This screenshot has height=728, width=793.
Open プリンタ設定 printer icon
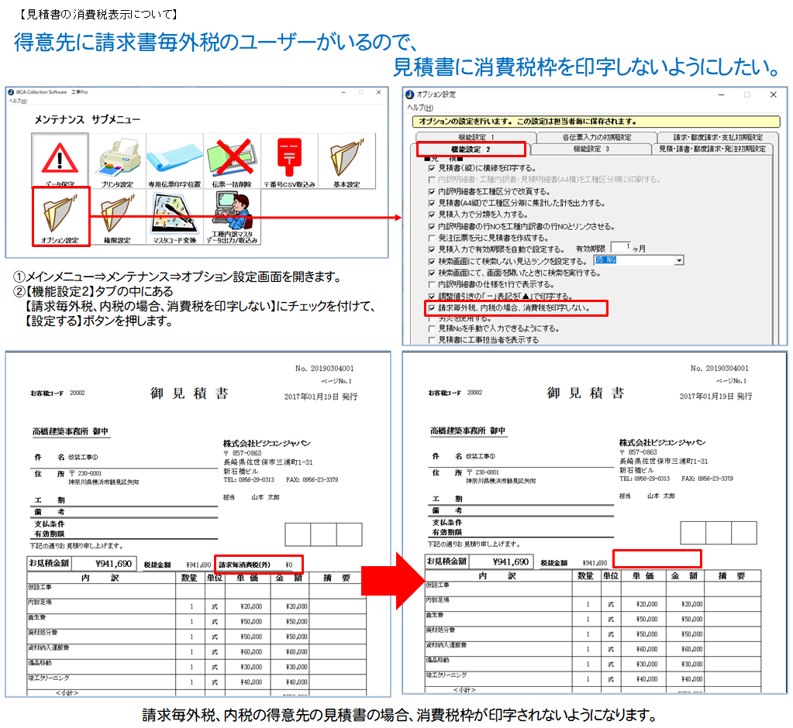tap(118, 161)
